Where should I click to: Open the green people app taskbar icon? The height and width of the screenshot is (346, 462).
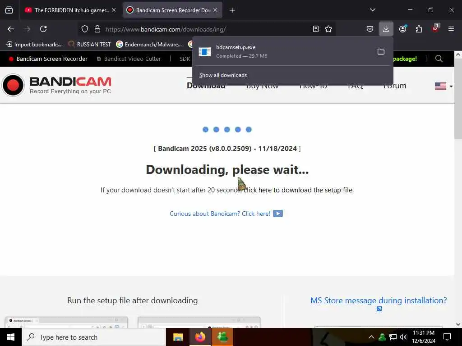click(x=222, y=337)
